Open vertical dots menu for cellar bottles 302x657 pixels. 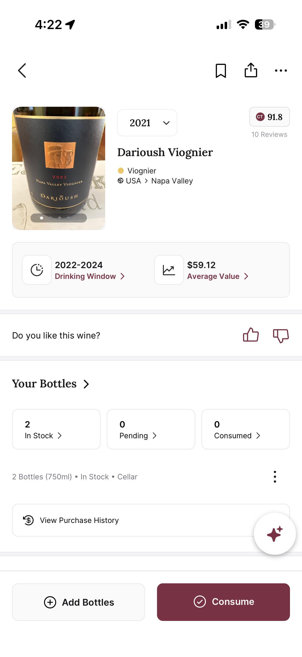tap(275, 477)
